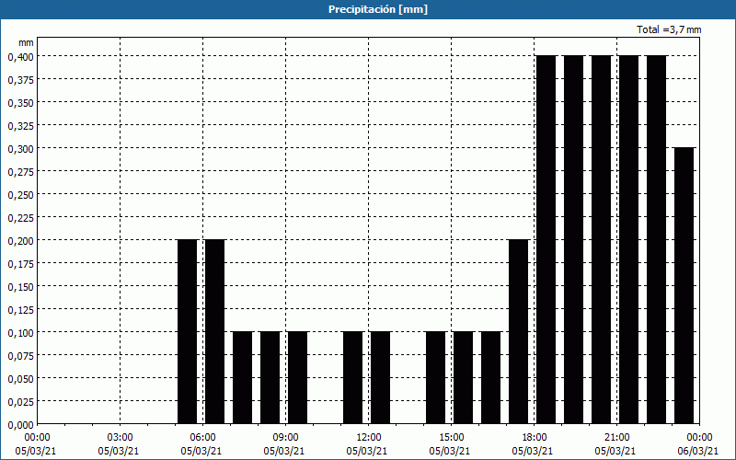Click the 0,400 bar immediately after 21:00
Image resolution: width=736 pixels, height=460 pixels.
coord(629,240)
